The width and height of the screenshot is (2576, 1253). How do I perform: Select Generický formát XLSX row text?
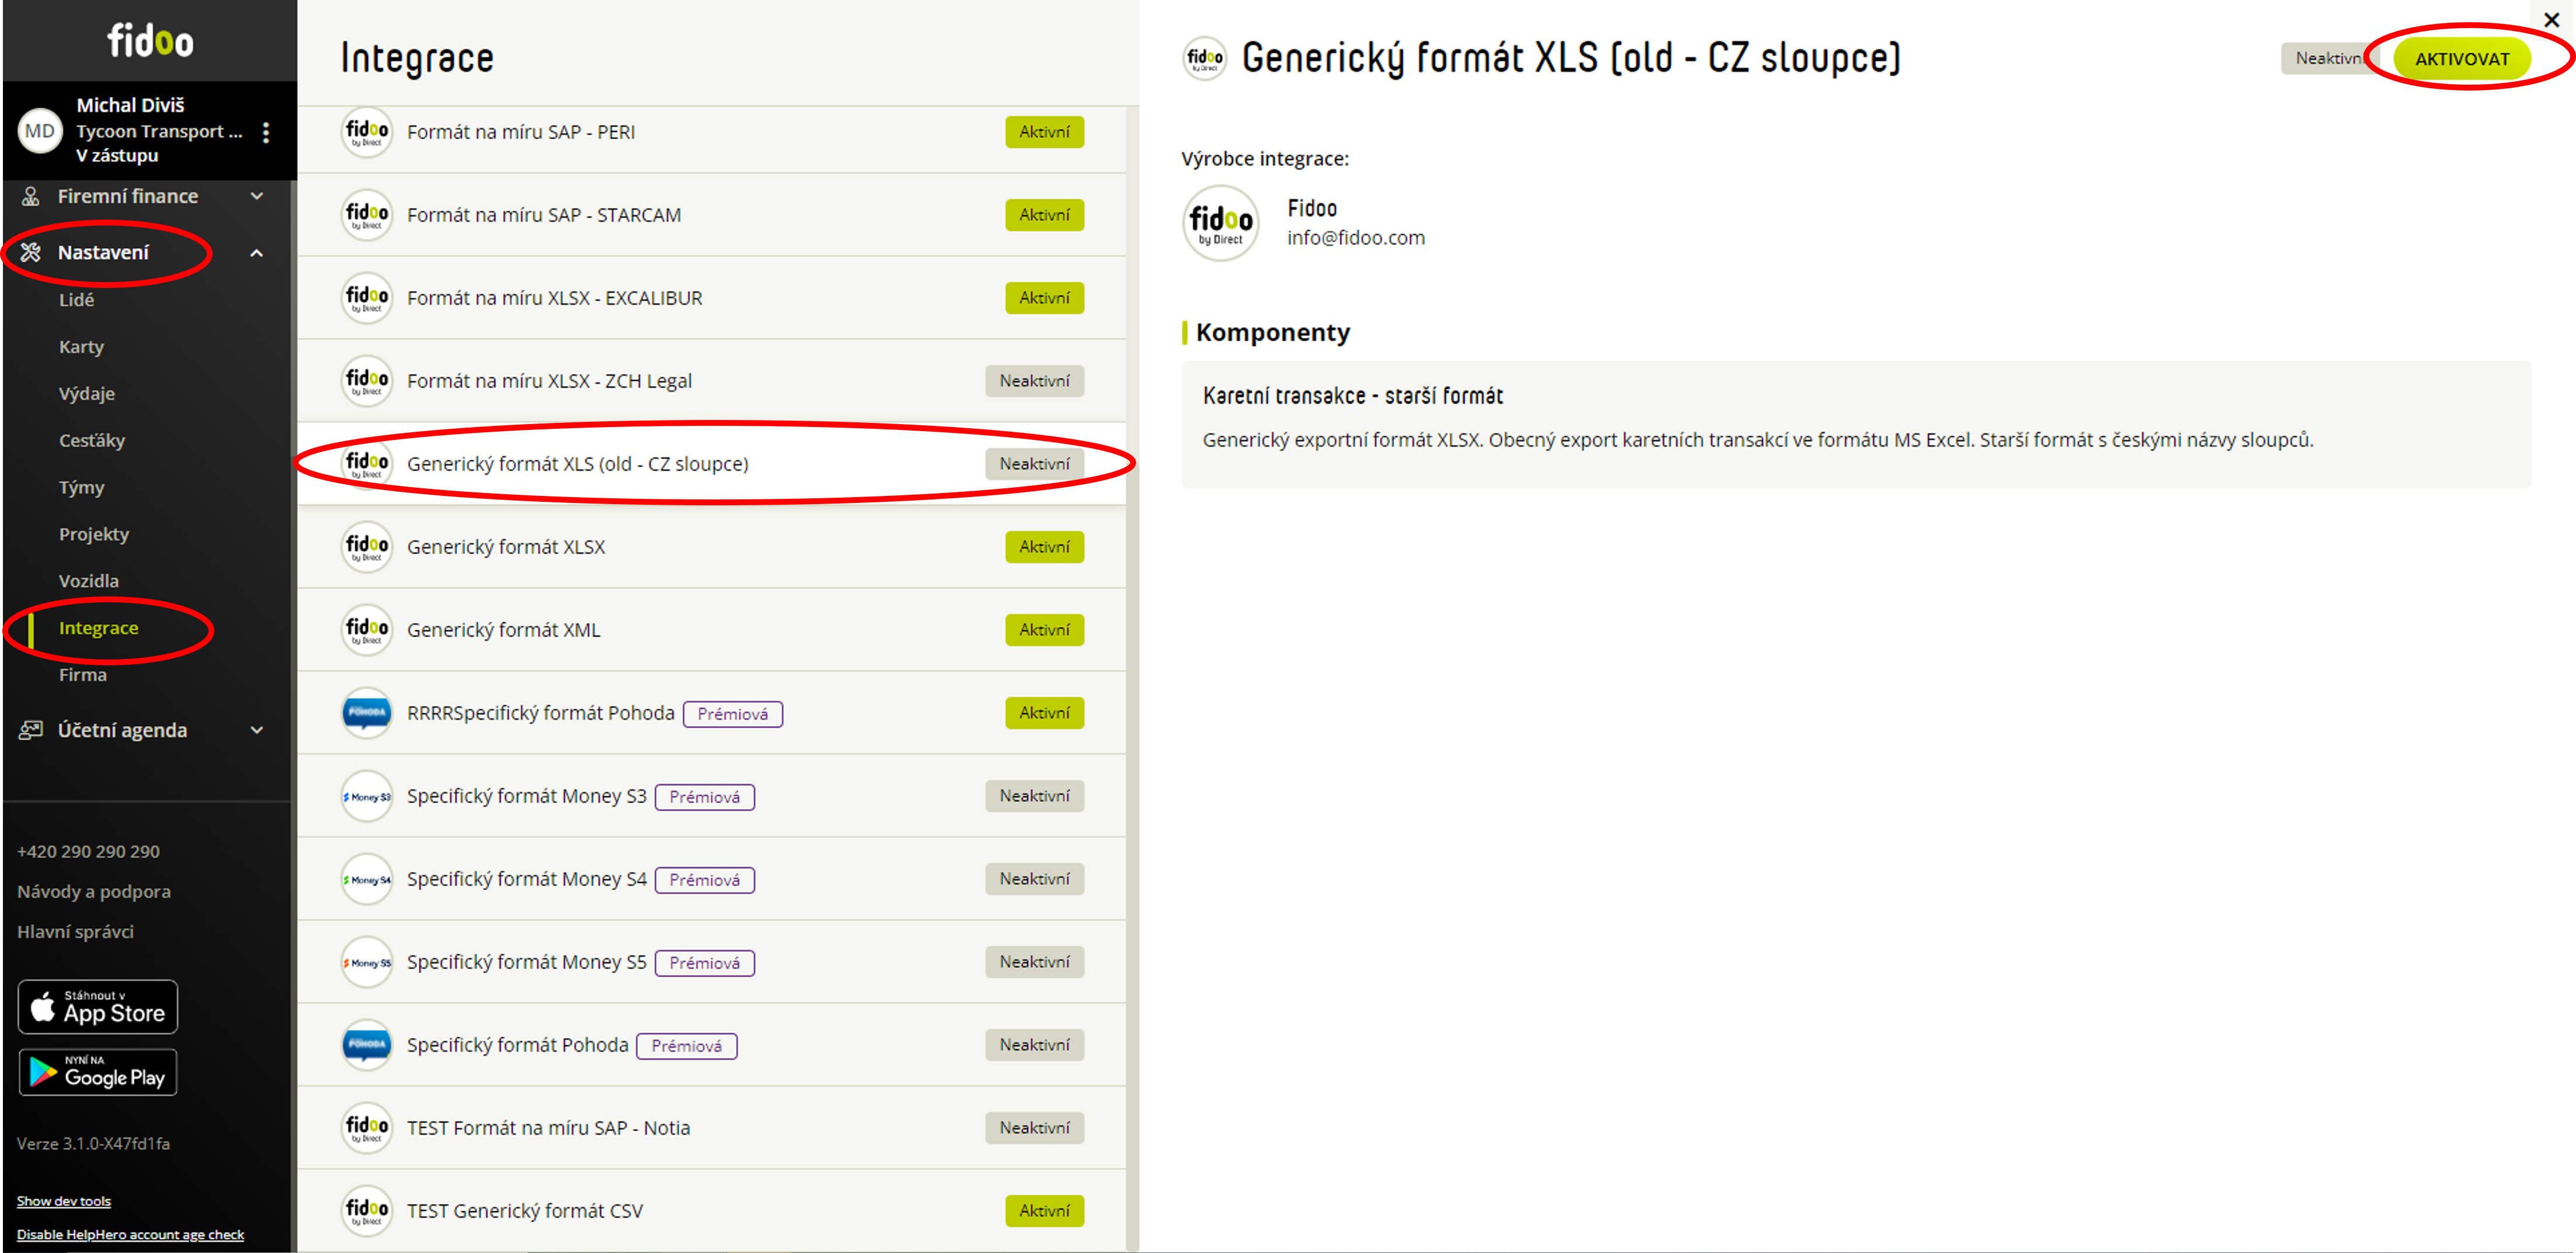click(506, 547)
